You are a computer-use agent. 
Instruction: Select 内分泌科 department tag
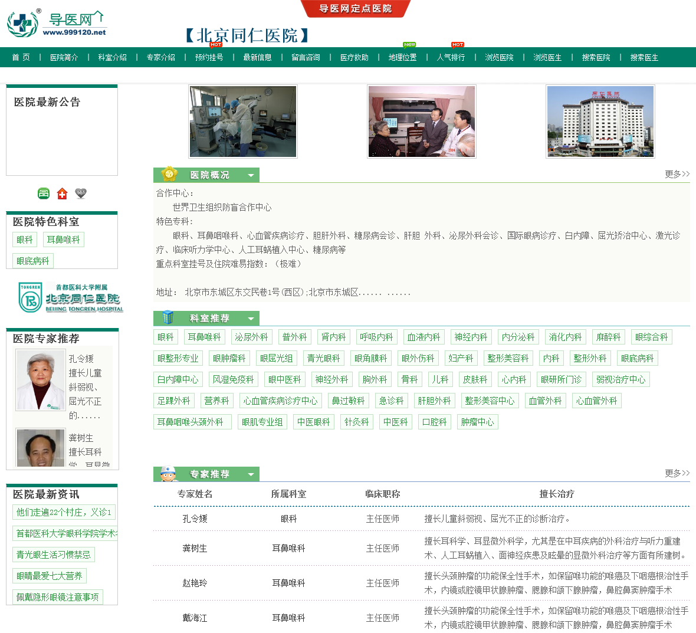click(518, 337)
